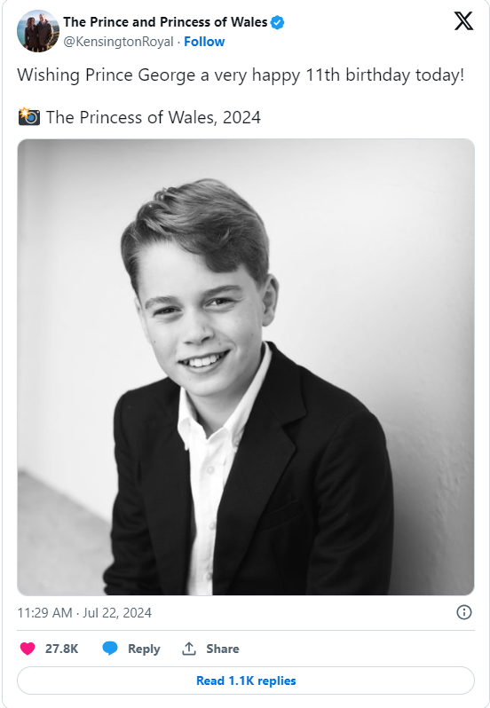The width and height of the screenshot is (490, 708).
Task: Click the blue reply bubble icon
Action: [110, 649]
